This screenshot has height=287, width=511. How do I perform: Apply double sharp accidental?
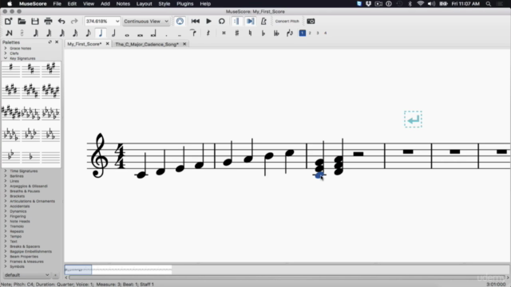[224, 33]
